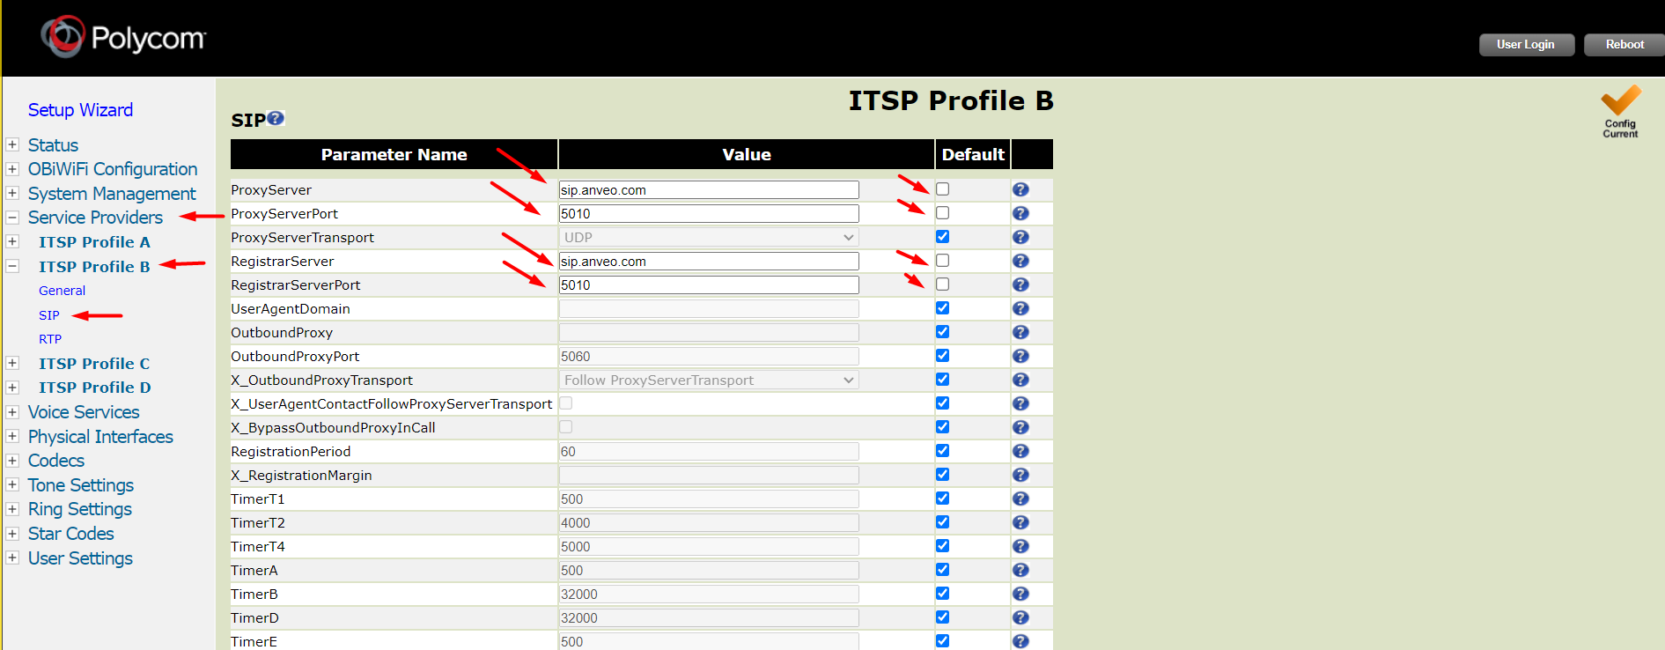The width and height of the screenshot is (1665, 650).
Task: Click the User Login button
Action: click(1527, 45)
